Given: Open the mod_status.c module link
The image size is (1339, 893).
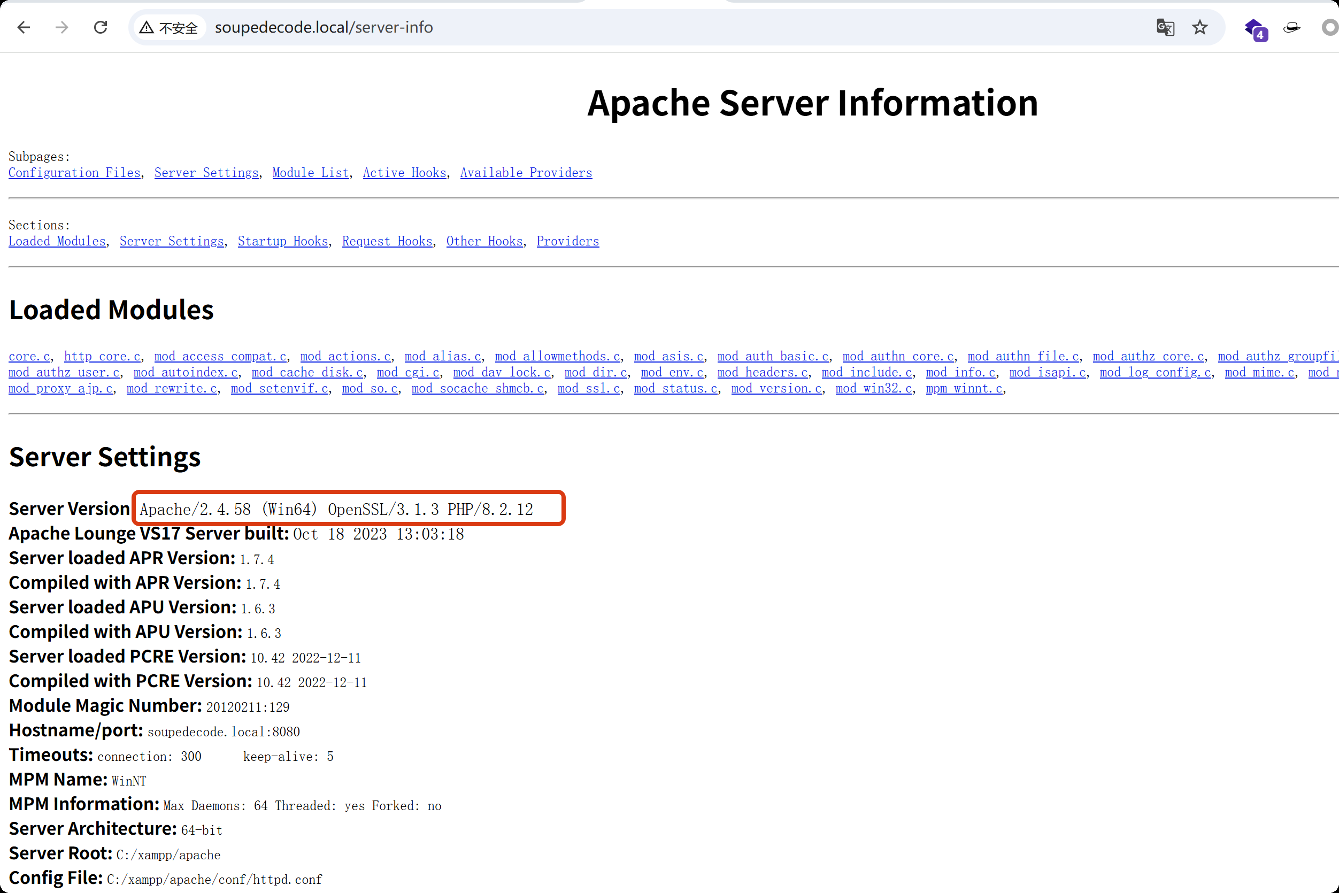Looking at the screenshot, I should [675, 388].
